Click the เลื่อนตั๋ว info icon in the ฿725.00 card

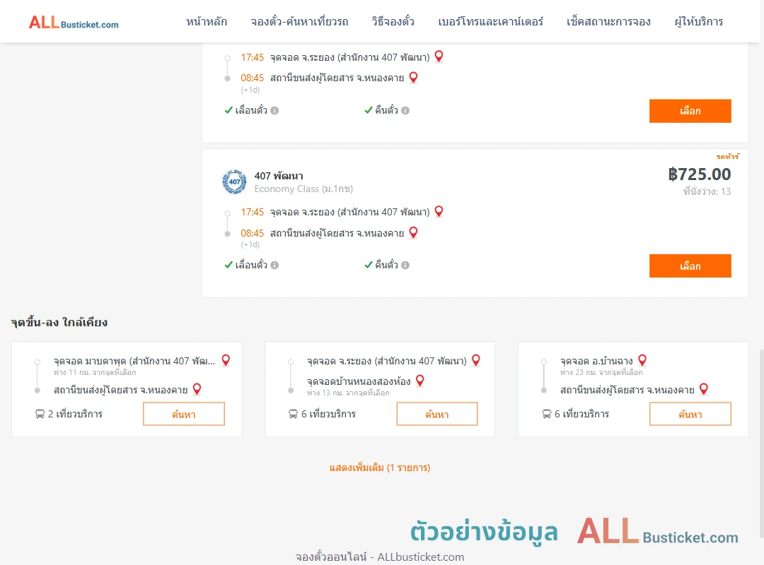pyautogui.click(x=274, y=266)
